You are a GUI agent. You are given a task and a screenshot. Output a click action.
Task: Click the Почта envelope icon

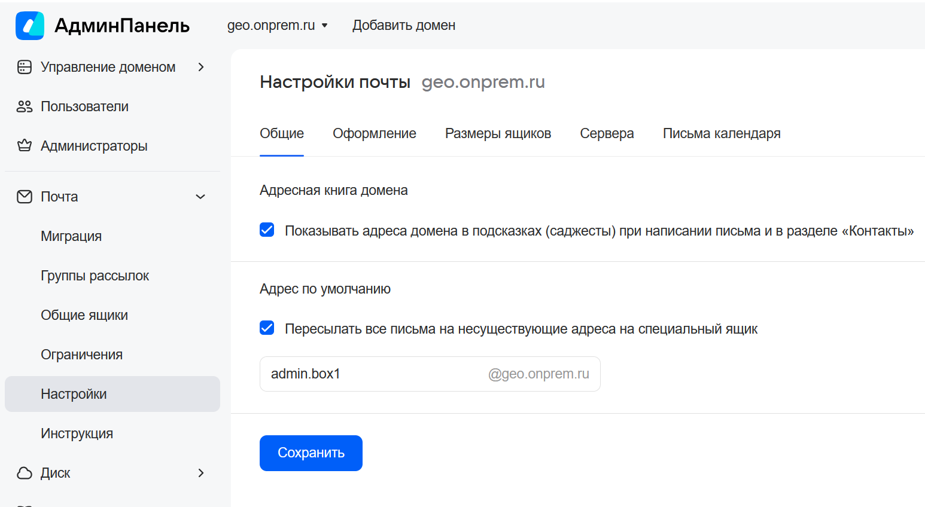click(25, 197)
